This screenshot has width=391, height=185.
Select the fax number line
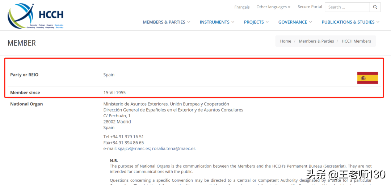123,143
